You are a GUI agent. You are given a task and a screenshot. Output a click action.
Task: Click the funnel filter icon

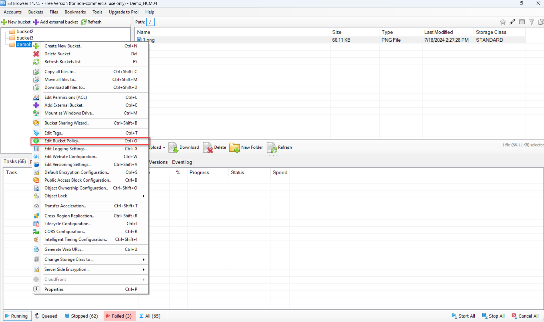[x=531, y=22]
